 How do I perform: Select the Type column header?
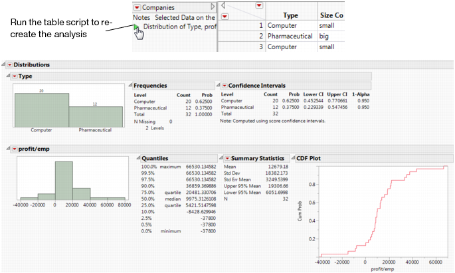290,15
